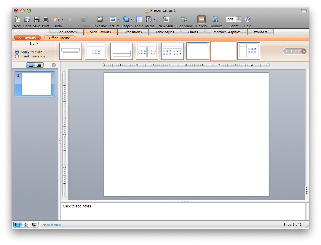Open the Zoom percentage dropdown
321x245 pixels.
coord(239,19)
